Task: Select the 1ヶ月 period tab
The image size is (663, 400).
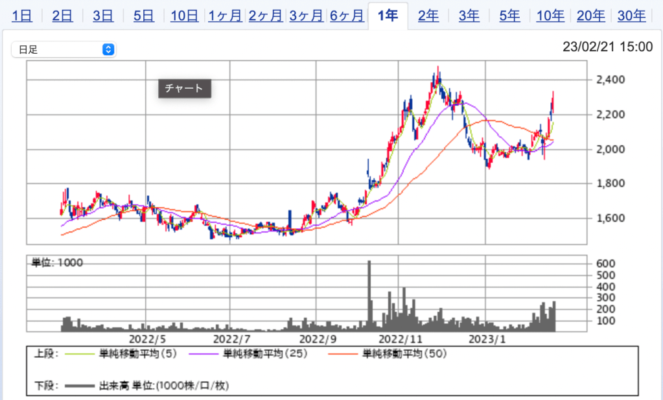Action: (225, 16)
